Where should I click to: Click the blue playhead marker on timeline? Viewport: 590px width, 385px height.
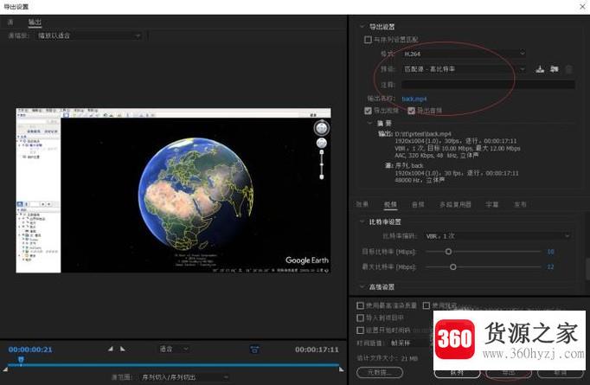coord(21,360)
